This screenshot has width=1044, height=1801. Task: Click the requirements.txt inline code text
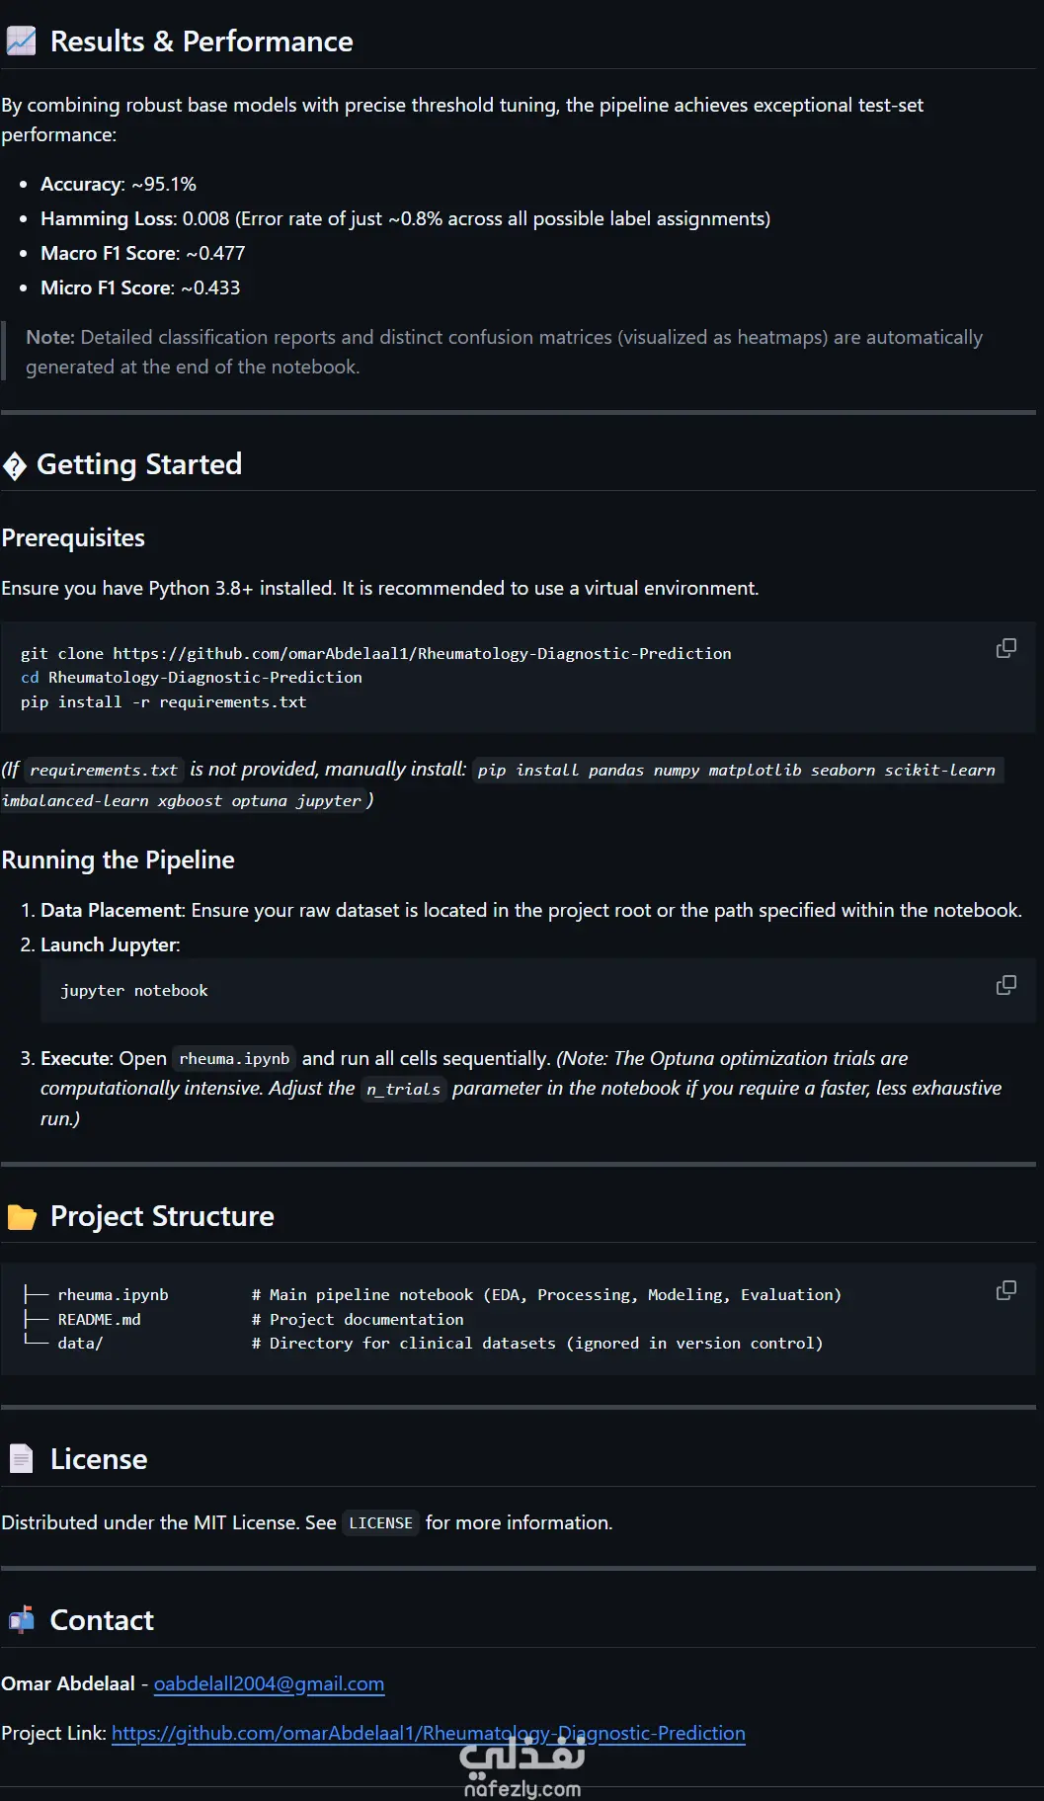click(x=104, y=770)
